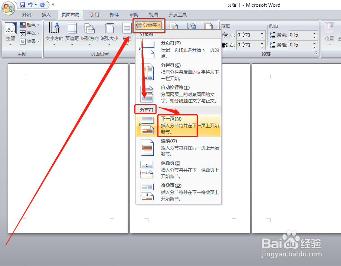
Task: Open theme 效果 dropdown
Action: click(x=30, y=41)
